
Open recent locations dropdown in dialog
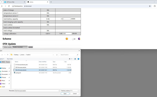(5, 55)
